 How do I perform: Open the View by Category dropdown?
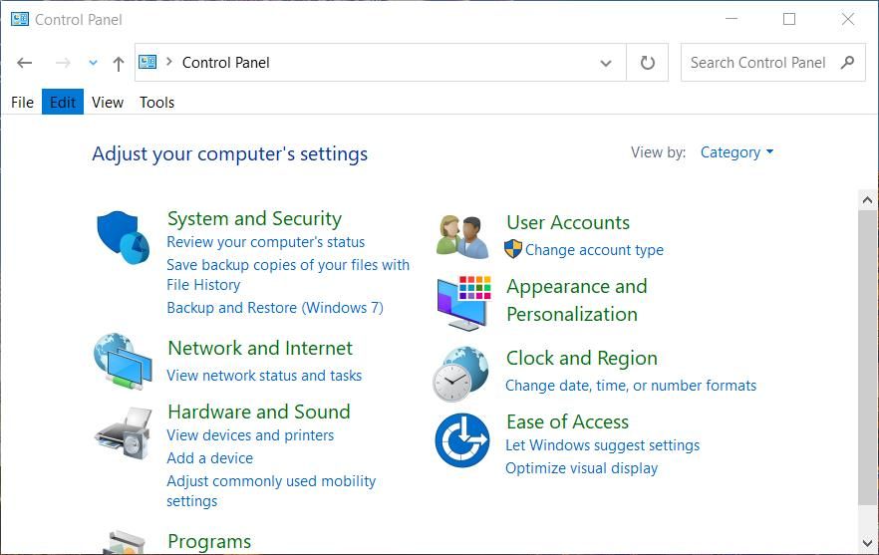tap(736, 151)
